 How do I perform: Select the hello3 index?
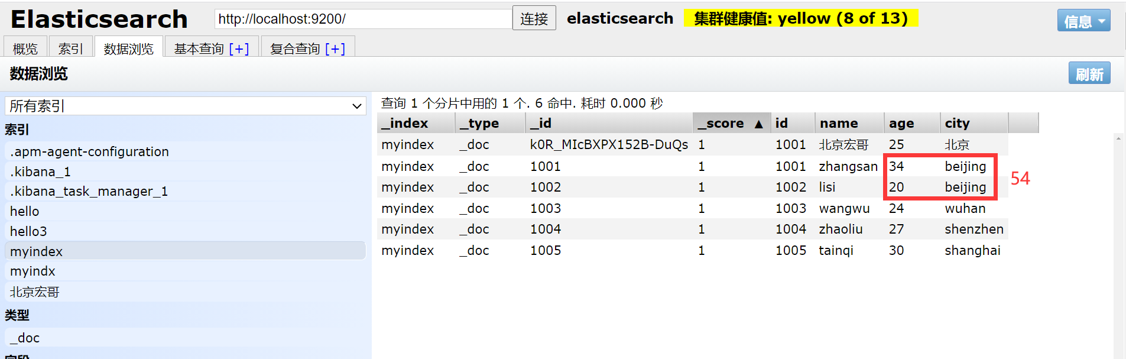point(185,231)
